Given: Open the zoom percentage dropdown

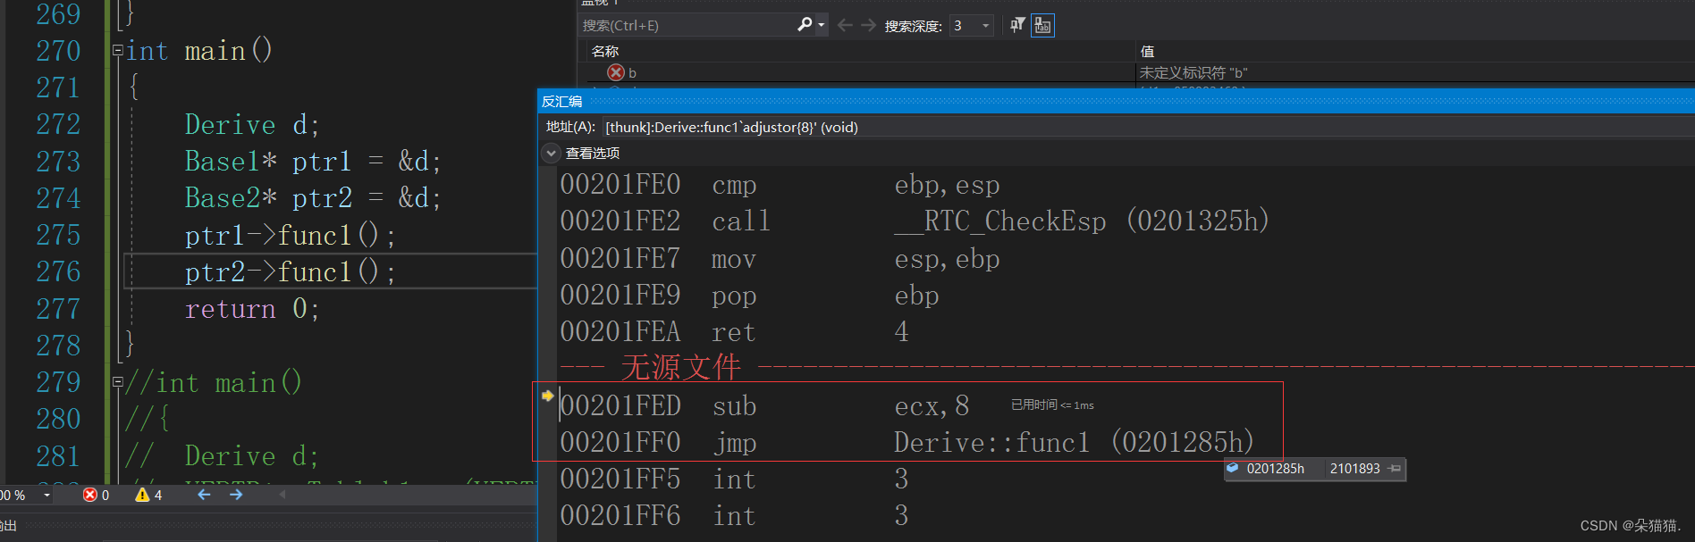Looking at the screenshot, I should tap(46, 496).
